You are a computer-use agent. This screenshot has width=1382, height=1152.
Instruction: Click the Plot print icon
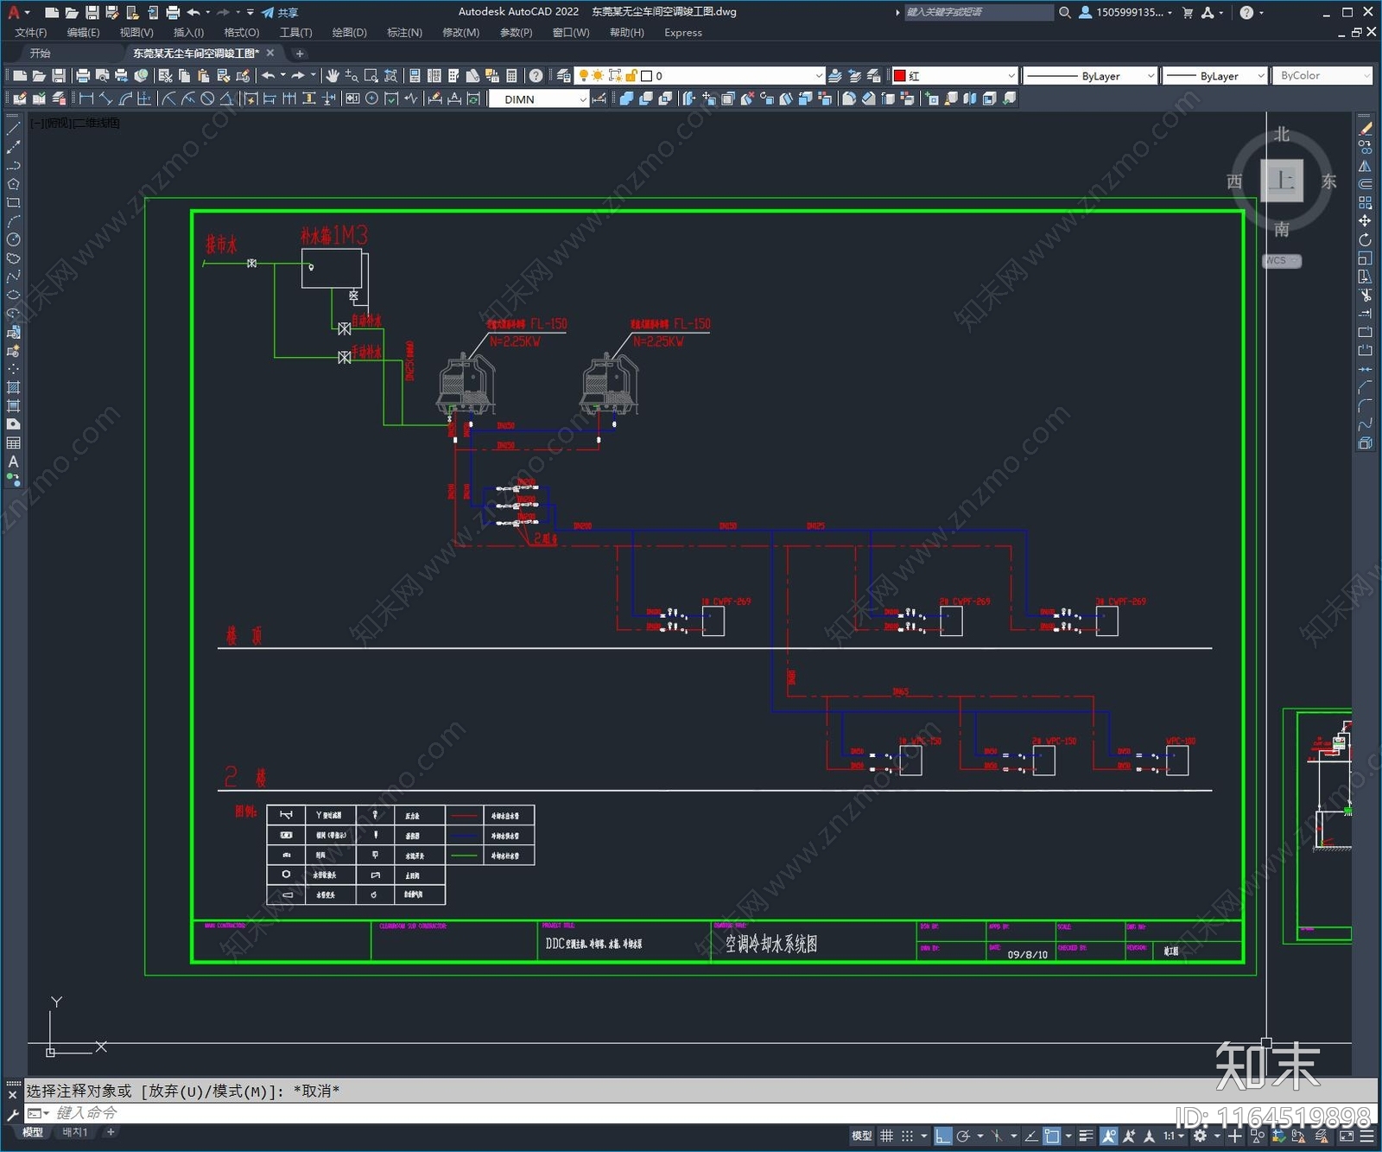coord(83,76)
